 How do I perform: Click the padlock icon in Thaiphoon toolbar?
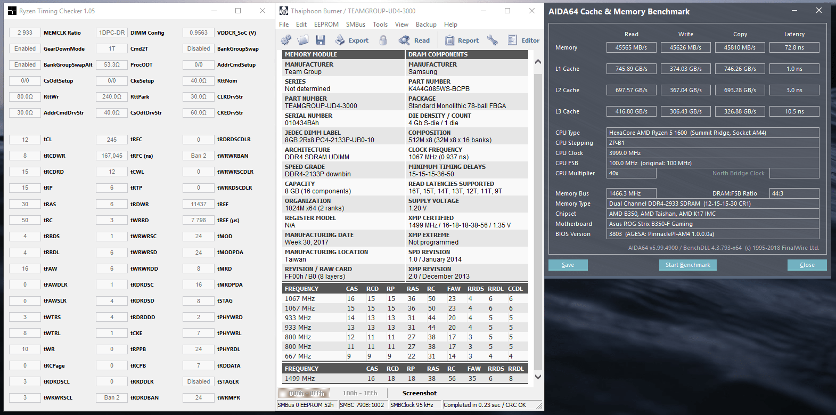coord(383,40)
